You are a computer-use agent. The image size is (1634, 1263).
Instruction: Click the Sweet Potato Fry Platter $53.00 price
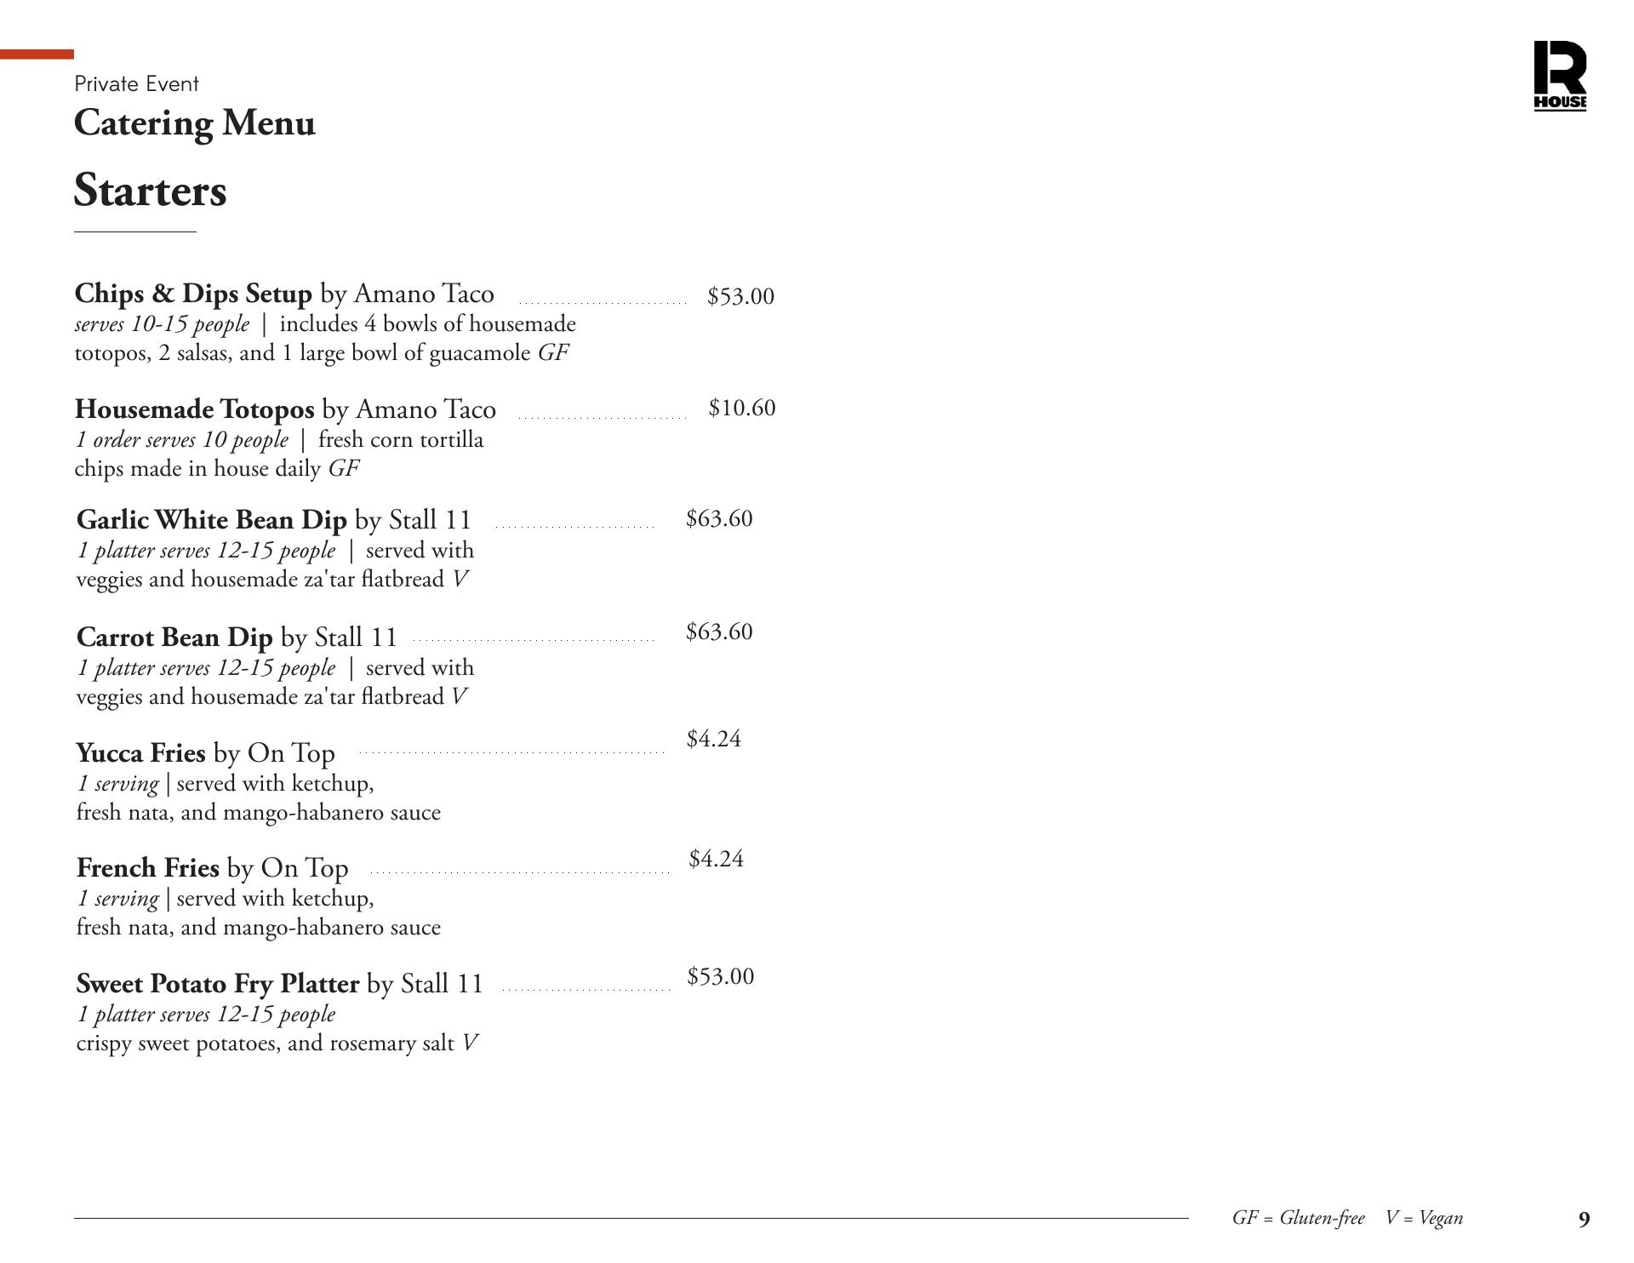pos(720,976)
